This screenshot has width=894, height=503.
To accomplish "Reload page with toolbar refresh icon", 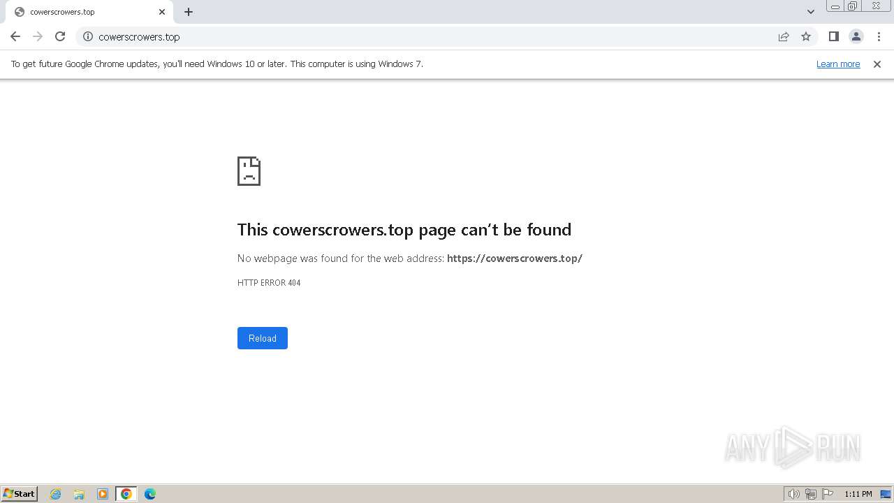I will 60,36.
